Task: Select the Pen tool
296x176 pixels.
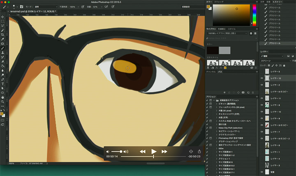Action: tap(2, 79)
